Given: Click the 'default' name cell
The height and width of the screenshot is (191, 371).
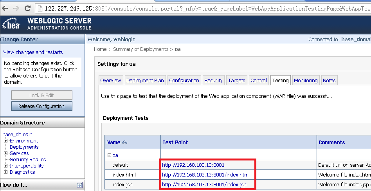Looking at the screenshot, I should tap(120, 165).
